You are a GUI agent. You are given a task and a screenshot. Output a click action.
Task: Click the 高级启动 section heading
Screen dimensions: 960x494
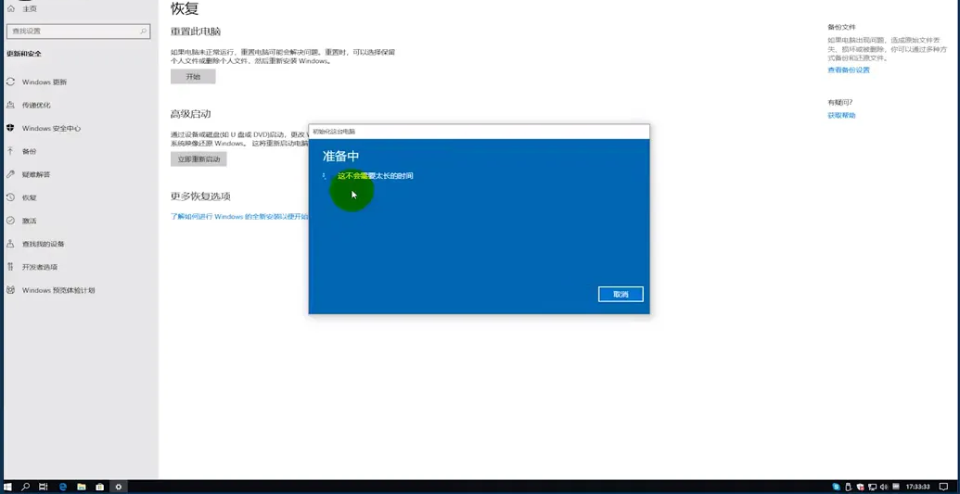(190, 114)
